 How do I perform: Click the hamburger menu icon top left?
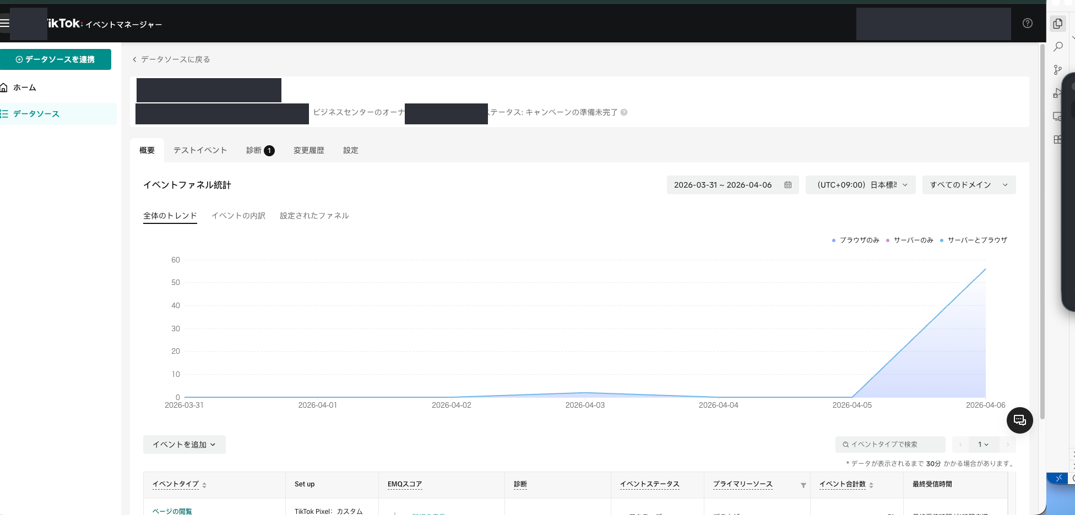coord(5,23)
